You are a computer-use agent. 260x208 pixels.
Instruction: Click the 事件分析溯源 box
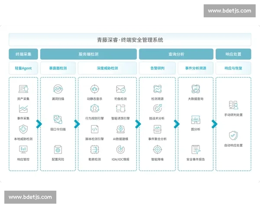pyautogui.click(x=196, y=68)
